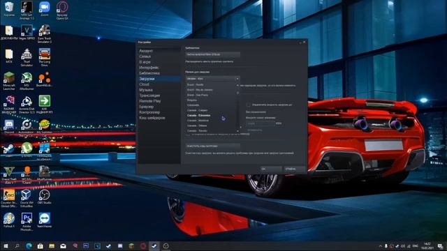Image resolution: width=447 pixels, height=251 pixels.
Task: Open the Fallout 4 desktop shortcut
Action: (9, 220)
